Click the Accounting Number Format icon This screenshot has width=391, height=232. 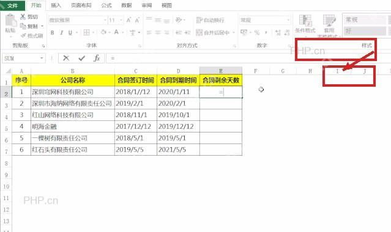(244, 32)
